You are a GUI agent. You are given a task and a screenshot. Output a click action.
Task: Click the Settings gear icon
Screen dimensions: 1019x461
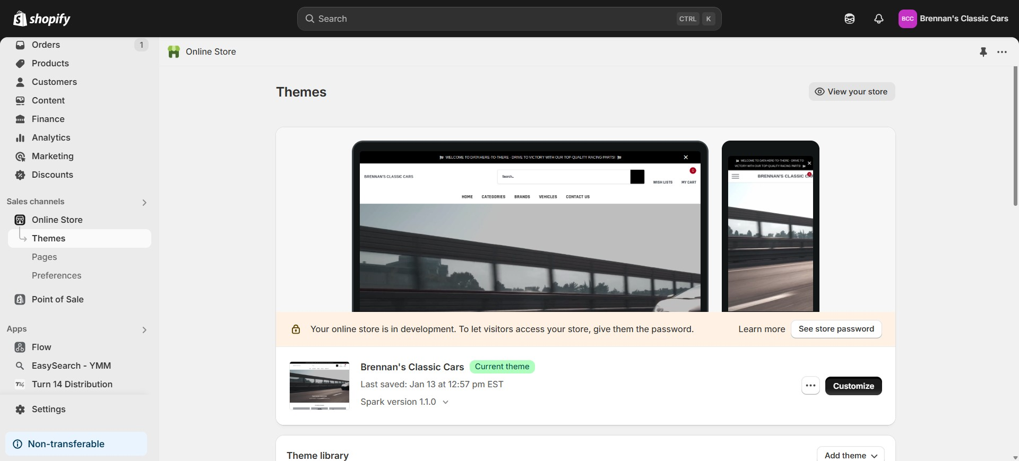point(20,410)
